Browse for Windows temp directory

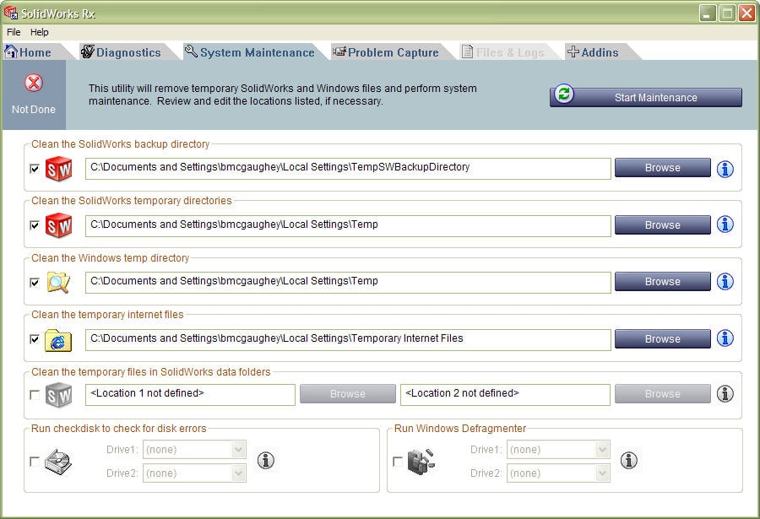pyautogui.click(x=663, y=282)
